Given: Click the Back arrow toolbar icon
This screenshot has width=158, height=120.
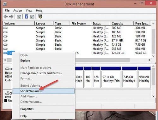Looking at the screenshot, I should click(6, 17).
